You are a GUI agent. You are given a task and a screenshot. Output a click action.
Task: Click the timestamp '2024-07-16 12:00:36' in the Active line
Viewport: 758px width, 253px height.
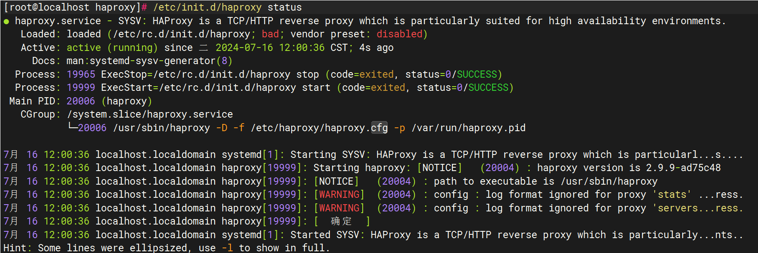[x=270, y=48]
